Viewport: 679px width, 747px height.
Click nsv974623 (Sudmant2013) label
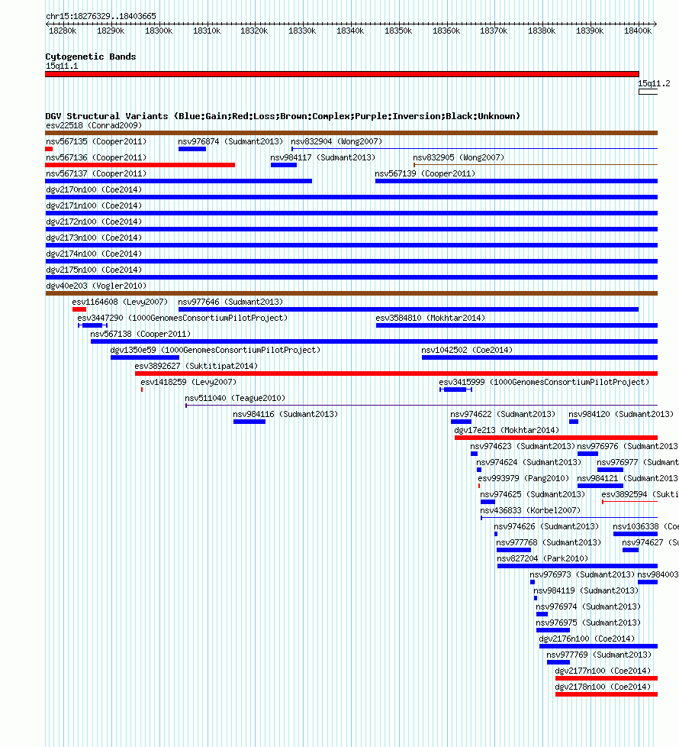(523, 446)
